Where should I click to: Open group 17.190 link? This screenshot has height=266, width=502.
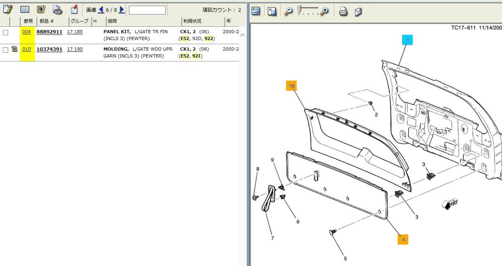(74, 49)
